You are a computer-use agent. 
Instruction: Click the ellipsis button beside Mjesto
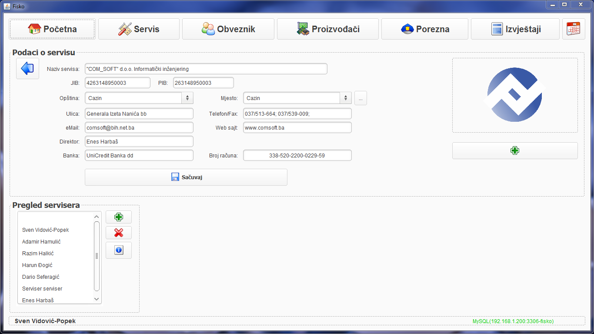coord(360,98)
